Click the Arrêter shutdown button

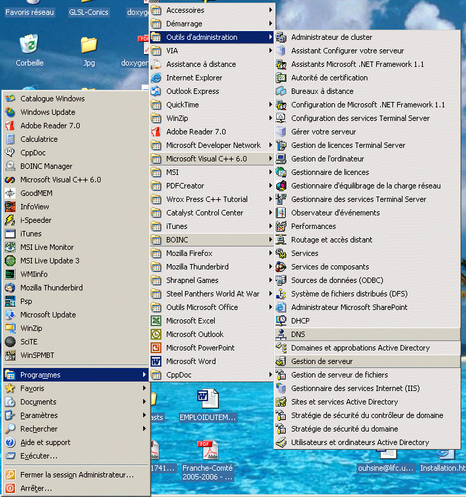pos(36,488)
